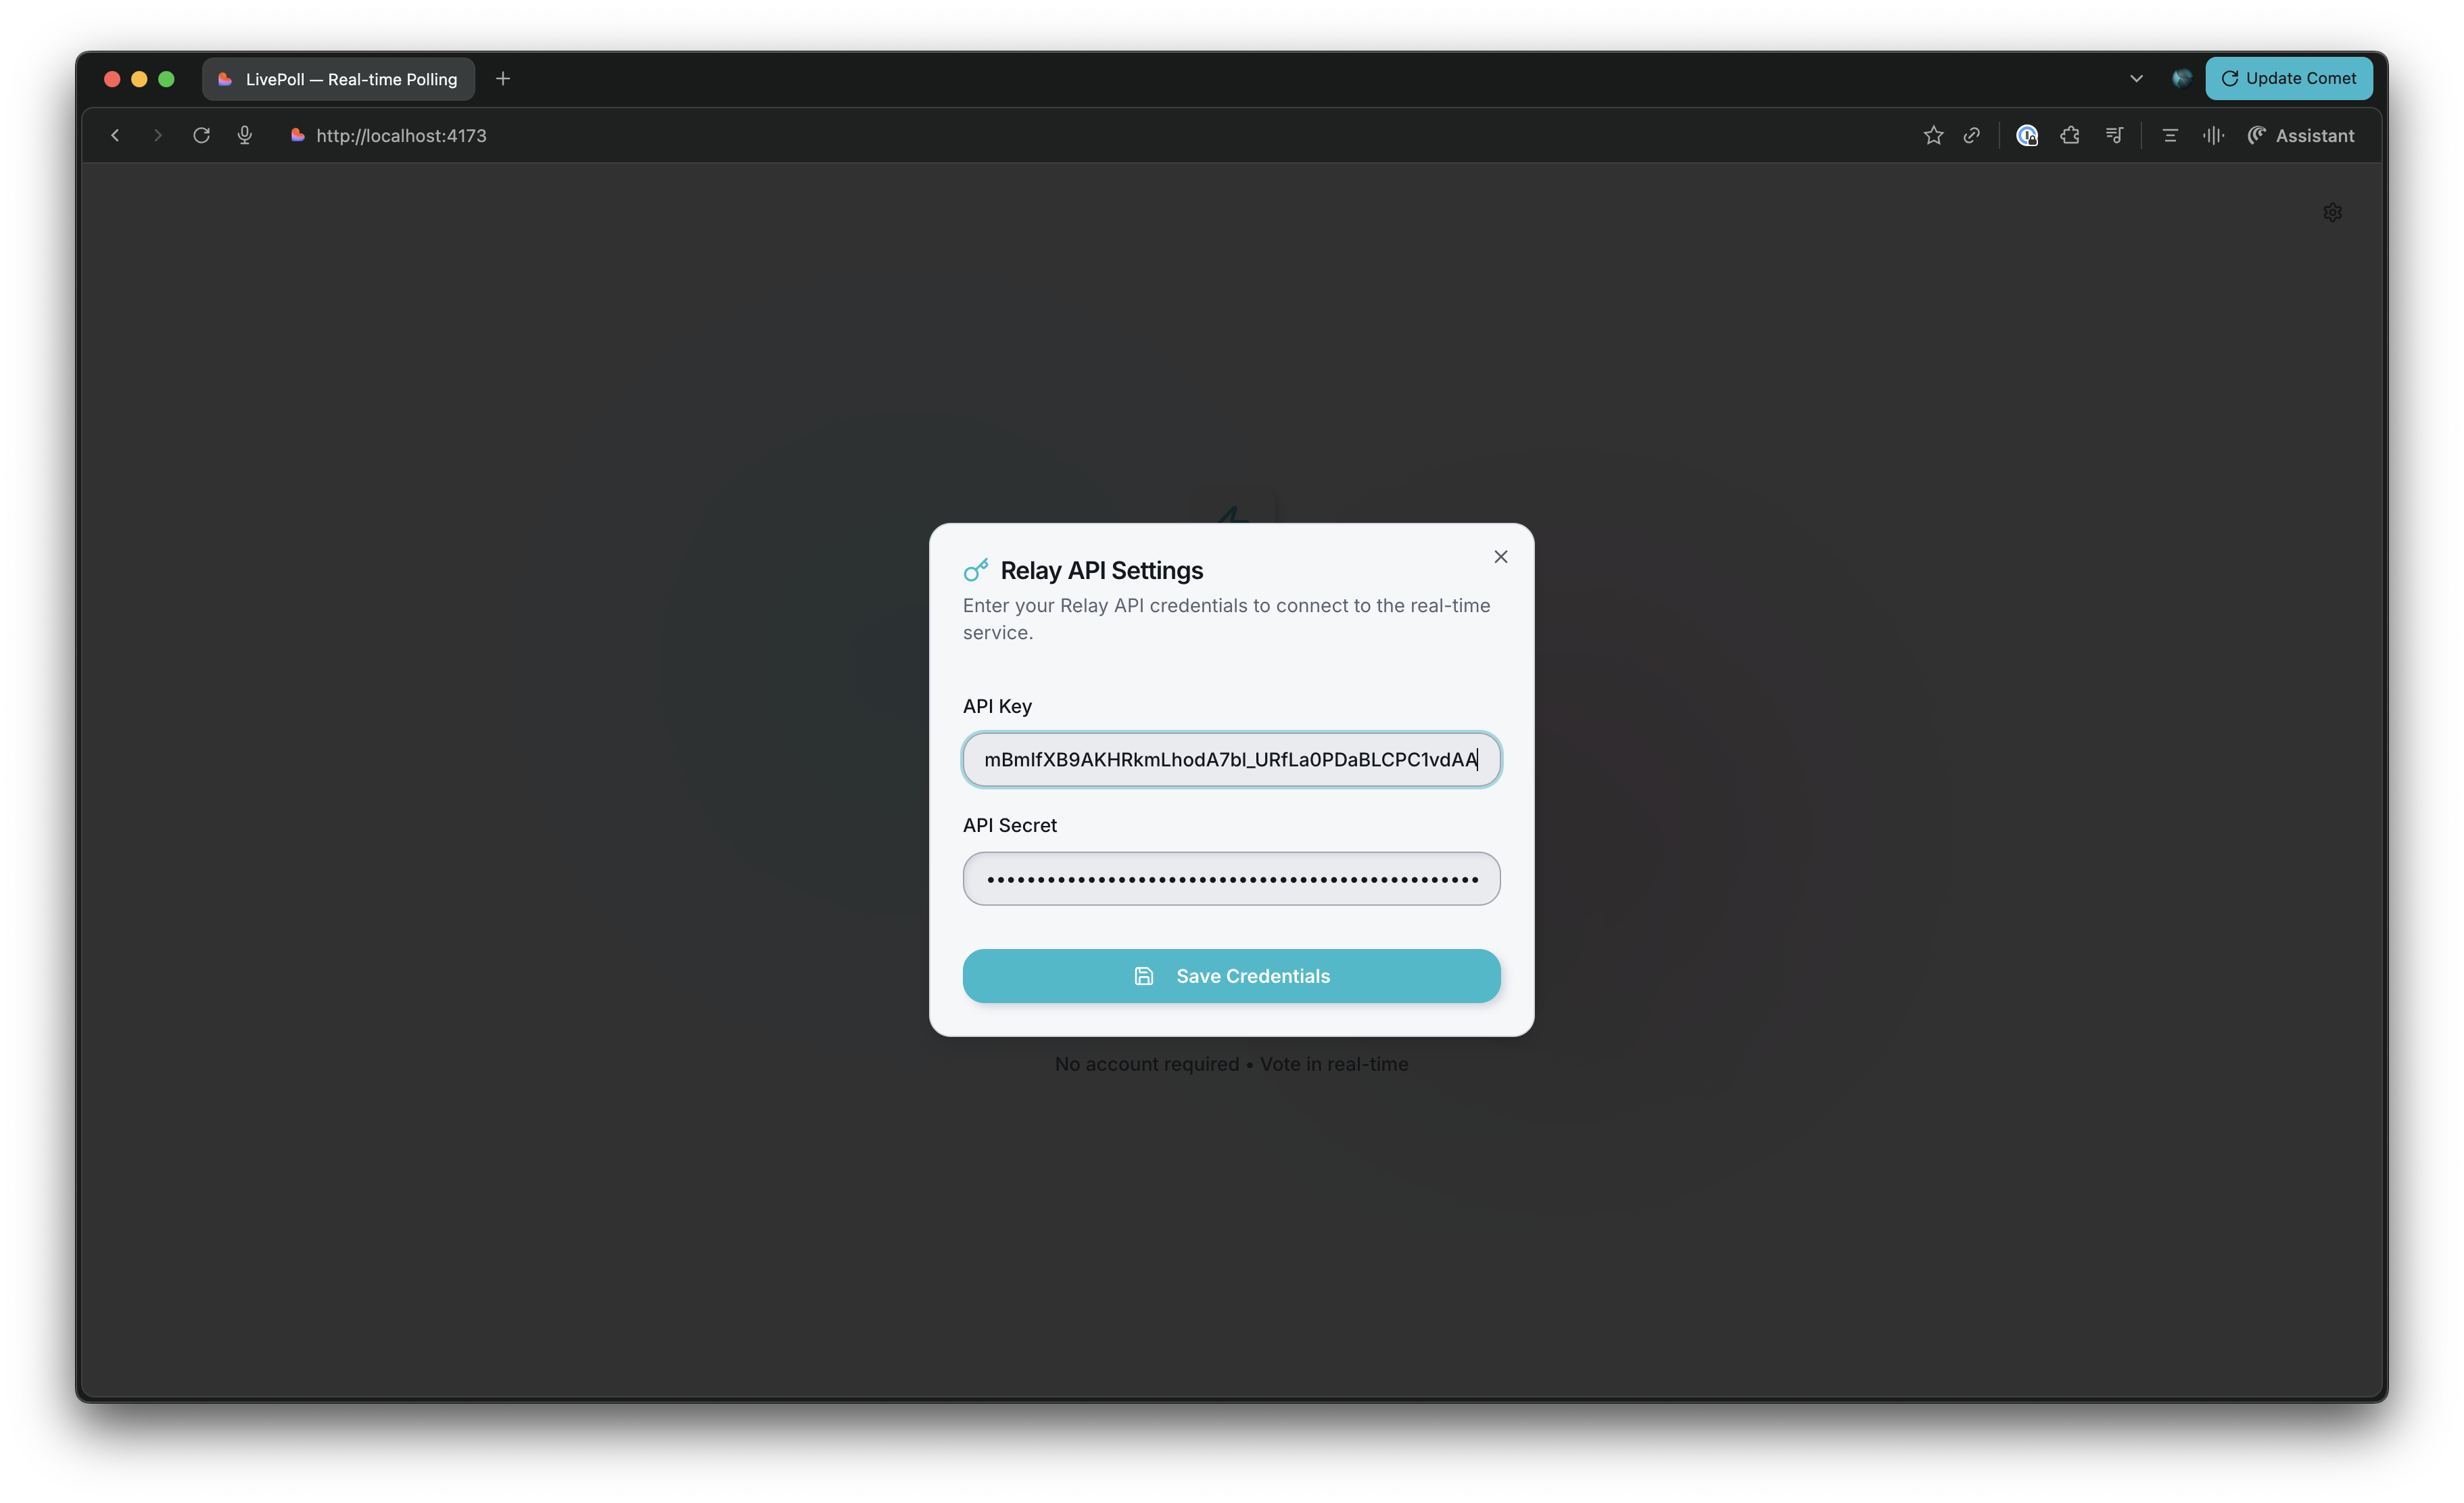The image size is (2464, 1503).
Task: Open a new tab with plus button
Action: click(x=503, y=78)
